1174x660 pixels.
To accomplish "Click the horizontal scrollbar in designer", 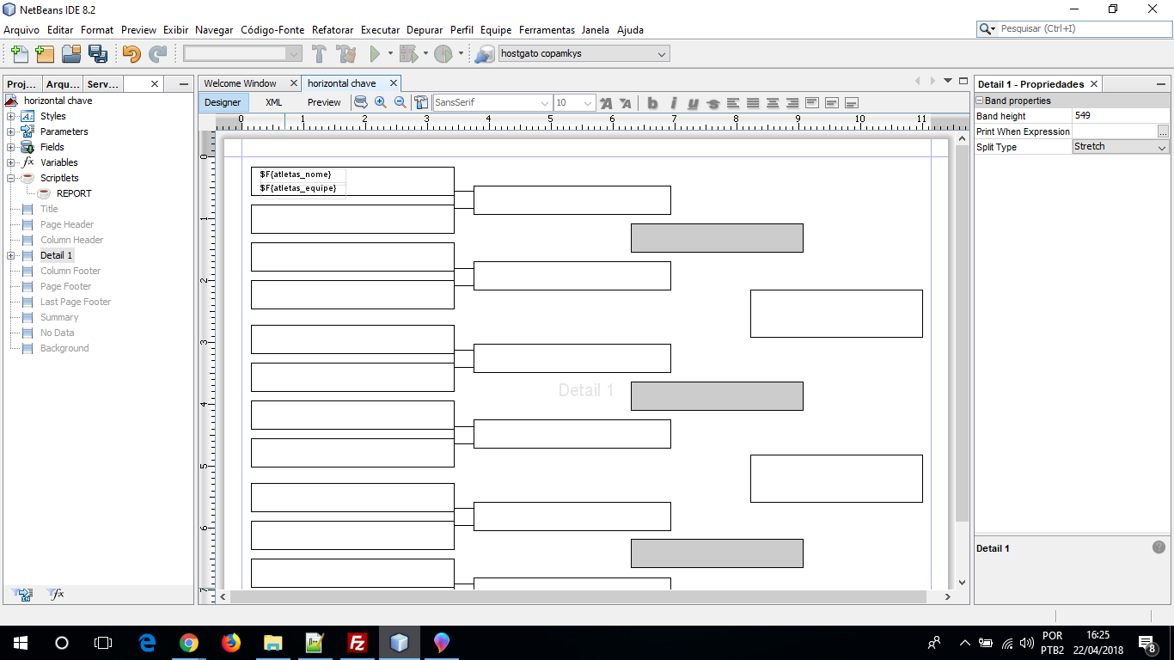I will [x=578, y=596].
